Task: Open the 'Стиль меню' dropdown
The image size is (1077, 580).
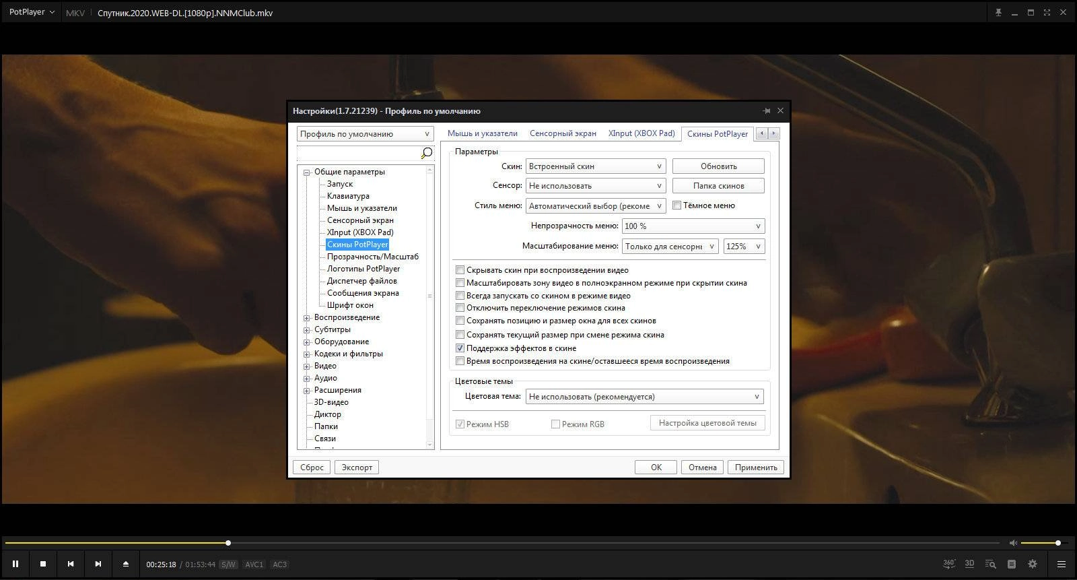Action: [596, 206]
